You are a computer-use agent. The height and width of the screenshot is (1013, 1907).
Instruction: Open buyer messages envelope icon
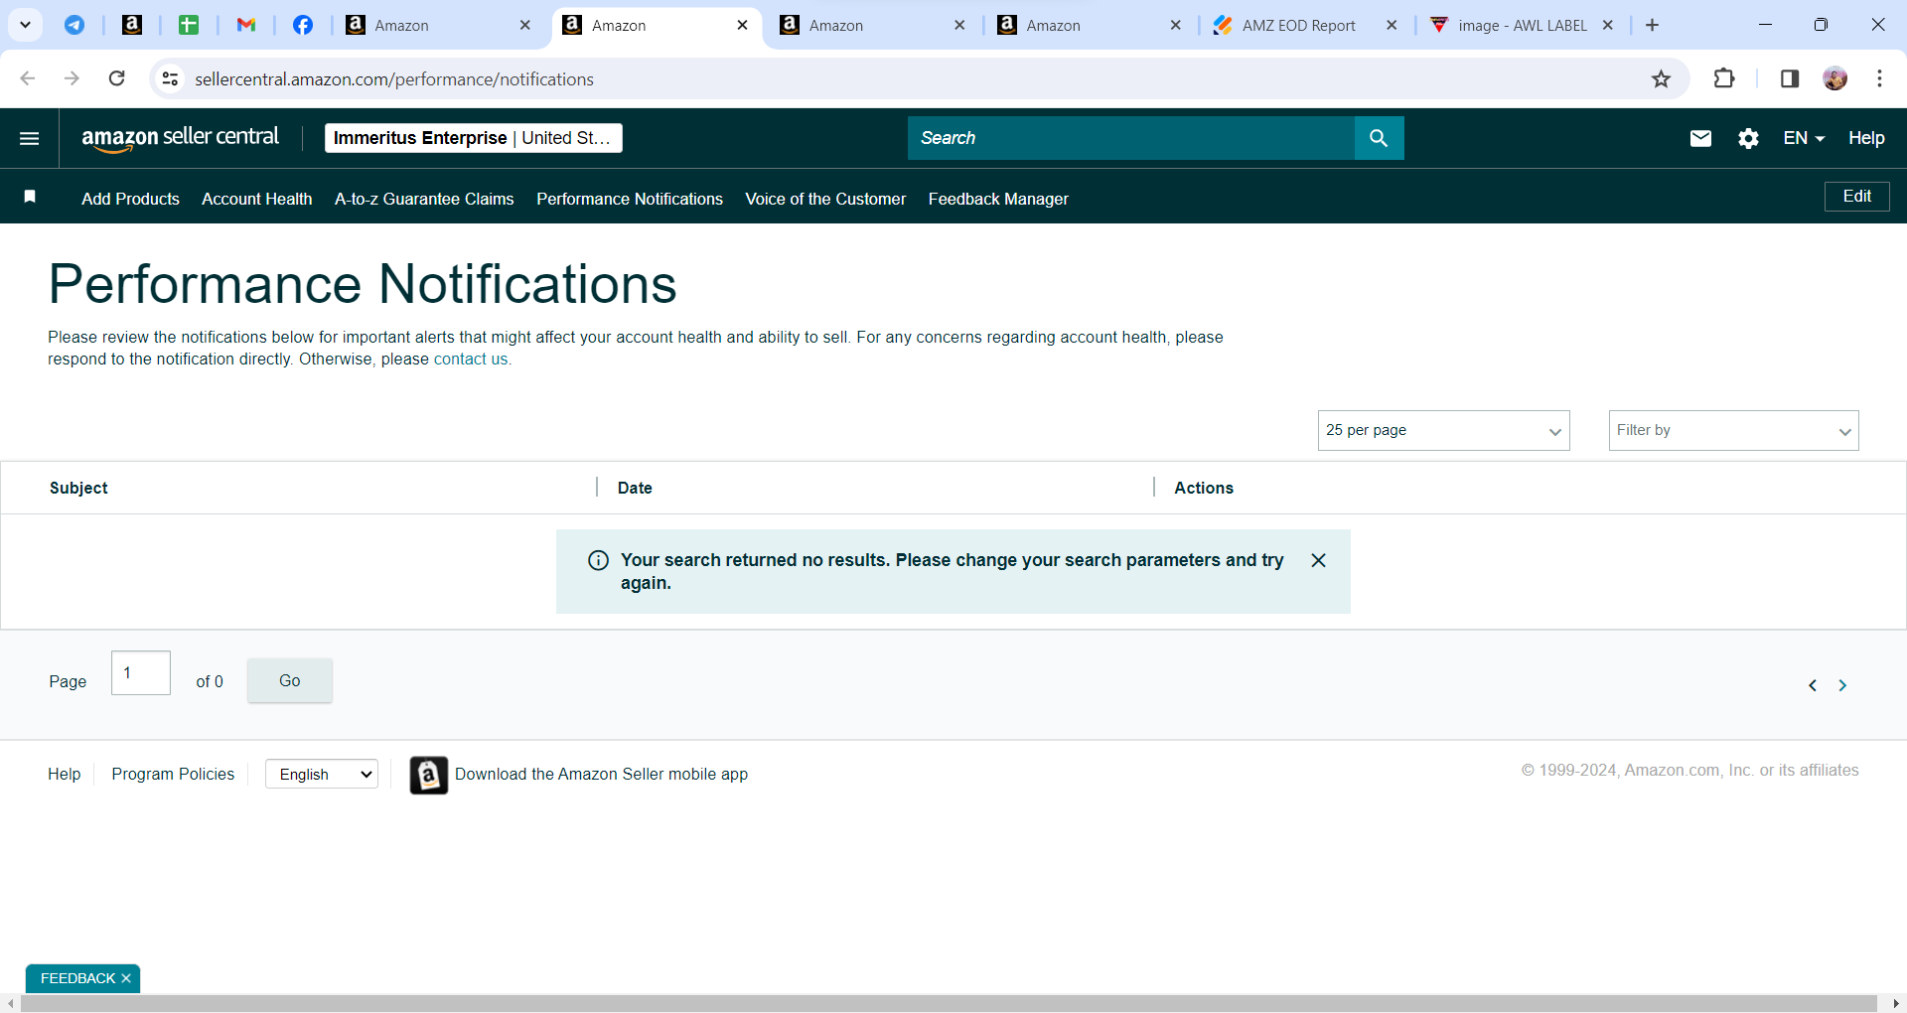(x=1700, y=138)
